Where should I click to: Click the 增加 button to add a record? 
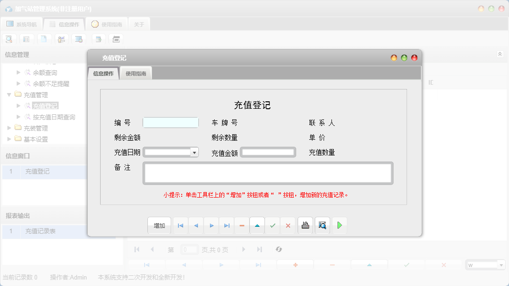pos(159,225)
